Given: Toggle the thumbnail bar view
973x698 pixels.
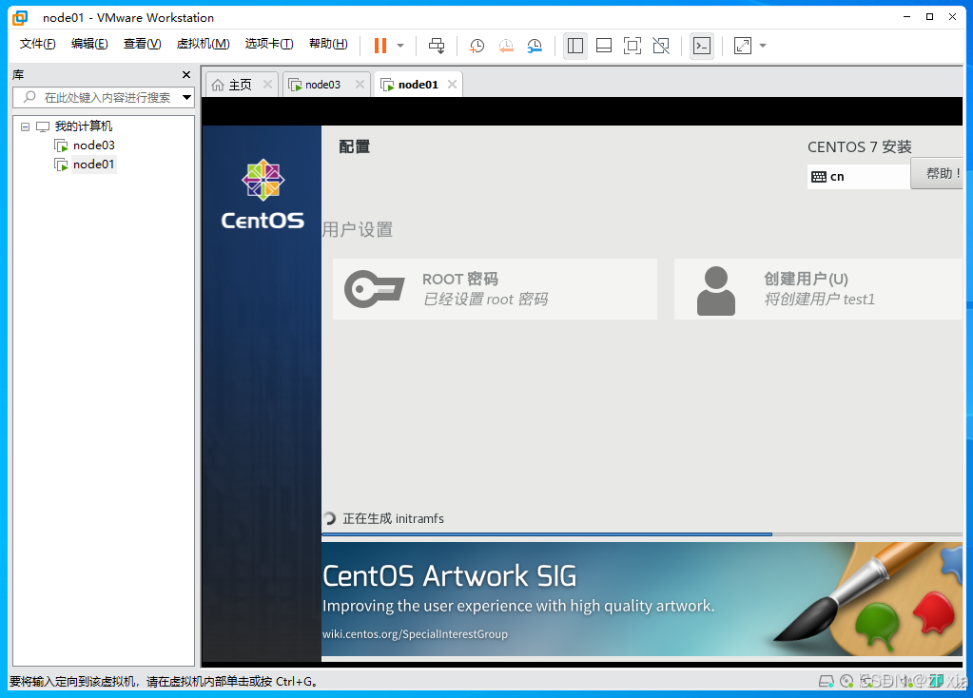Looking at the screenshot, I should 604,46.
